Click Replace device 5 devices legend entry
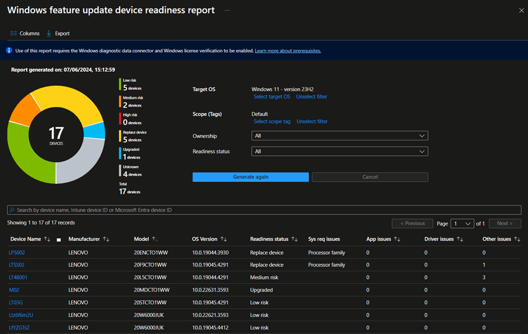The height and width of the screenshot is (334, 528). (133, 136)
